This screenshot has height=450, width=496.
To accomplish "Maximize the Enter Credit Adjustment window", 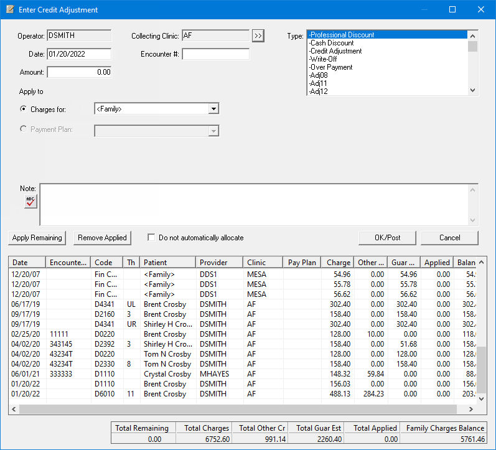I will click(x=452, y=10).
